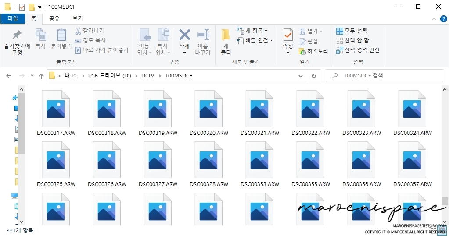
Task: Switch to the 홈 (Home) tab
Action: click(x=34, y=18)
